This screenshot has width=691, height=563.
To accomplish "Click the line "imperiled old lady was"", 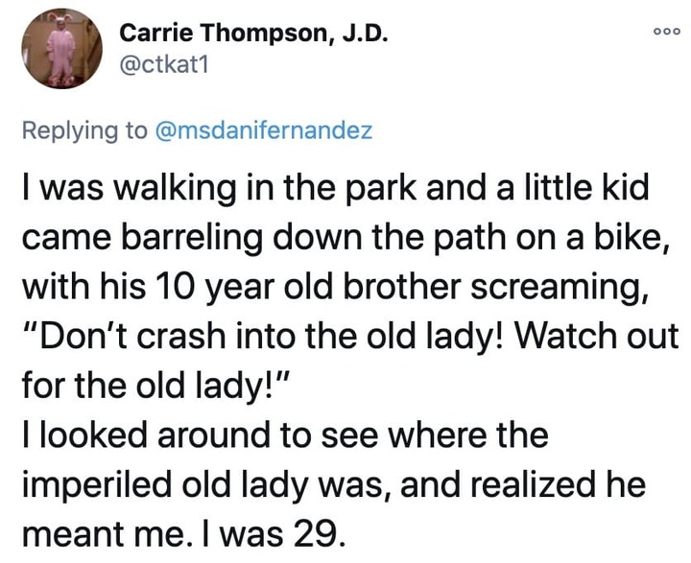I will coord(334,485).
